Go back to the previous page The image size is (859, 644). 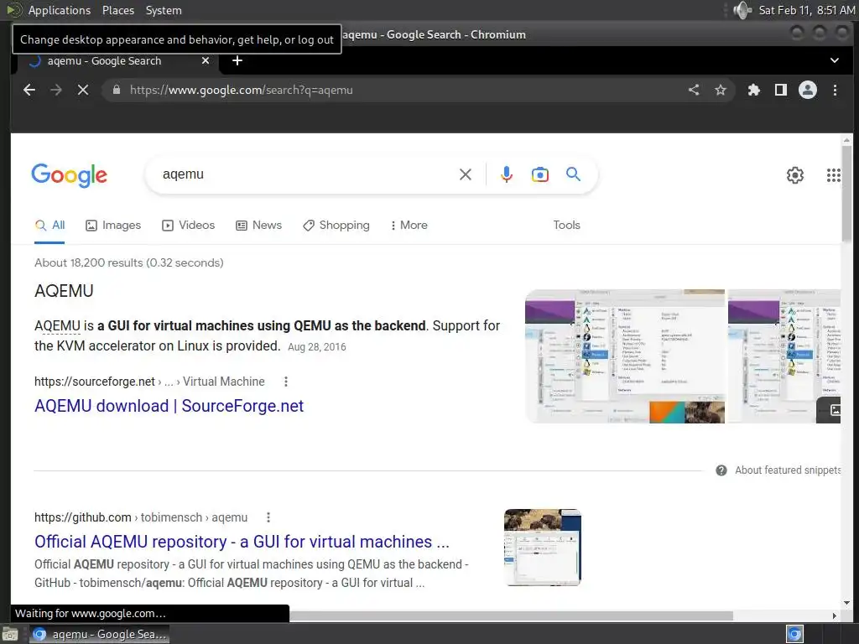coord(29,90)
